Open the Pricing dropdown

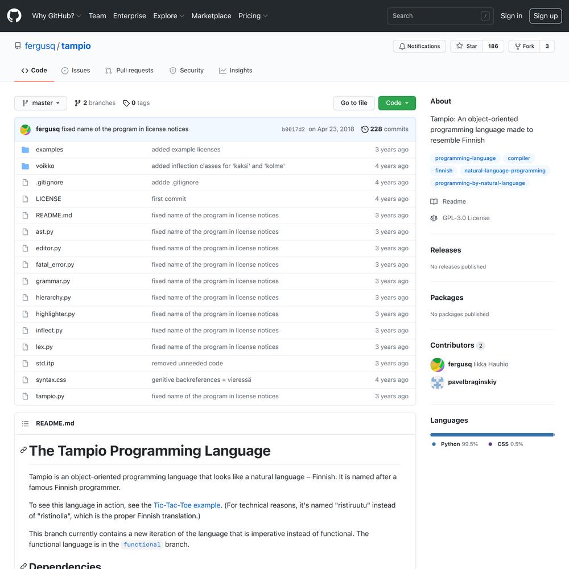point(253,16)
